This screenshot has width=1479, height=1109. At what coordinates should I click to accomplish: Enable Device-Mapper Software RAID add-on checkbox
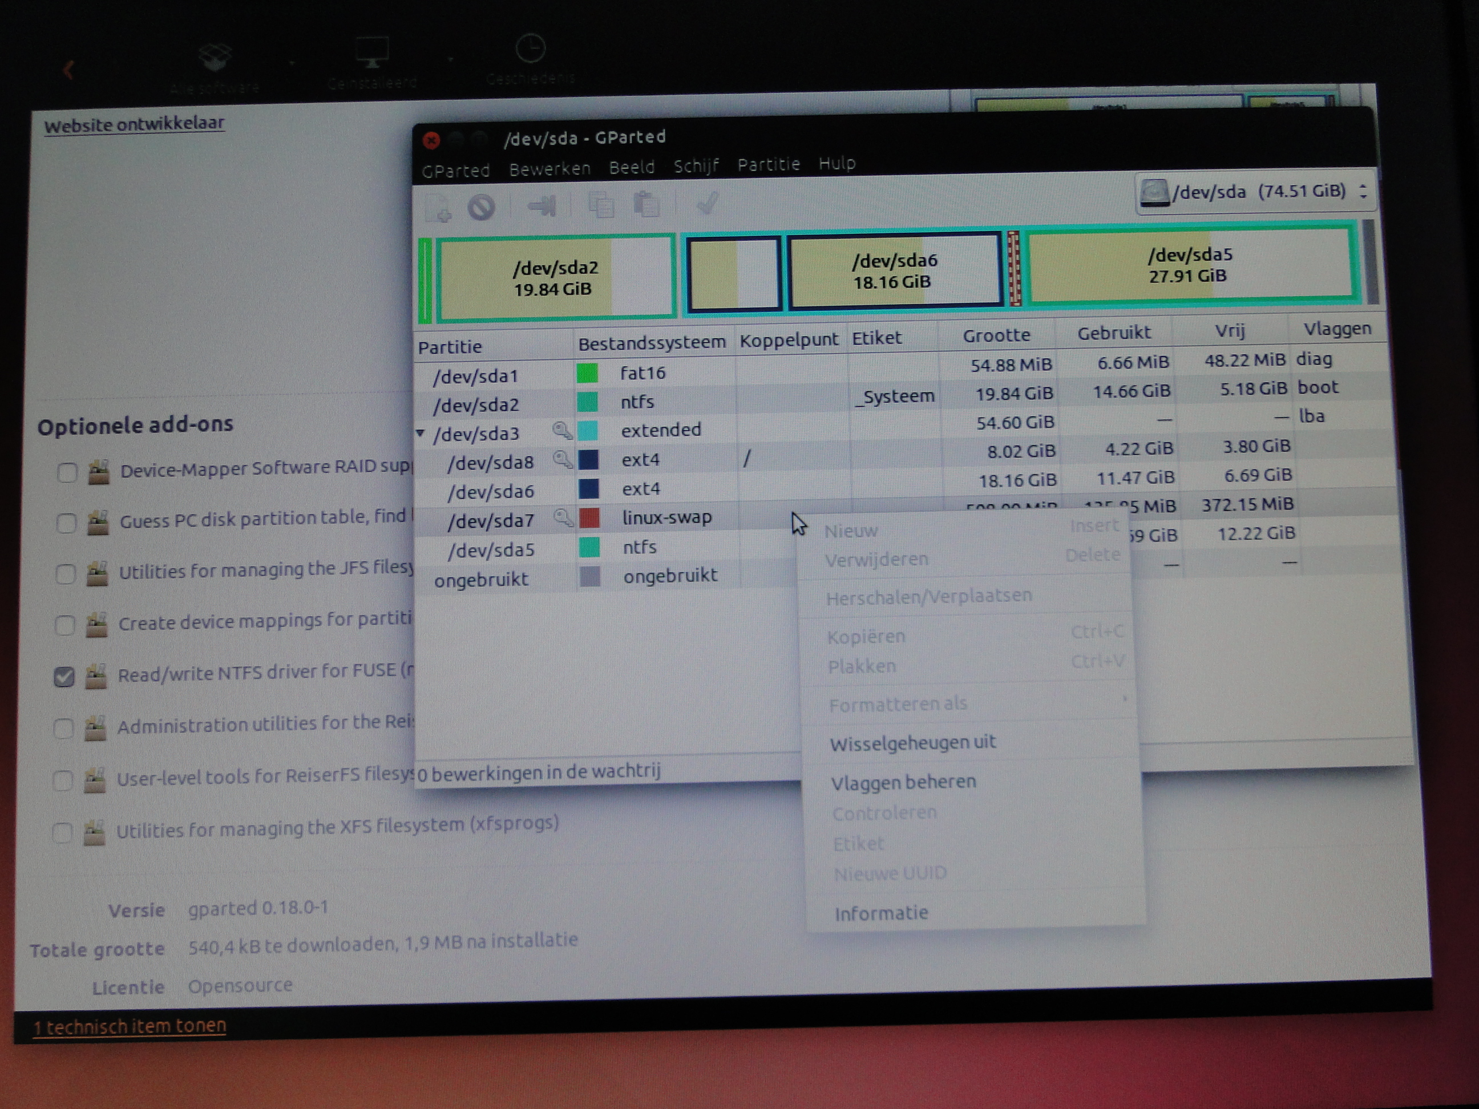coord(67,472)
